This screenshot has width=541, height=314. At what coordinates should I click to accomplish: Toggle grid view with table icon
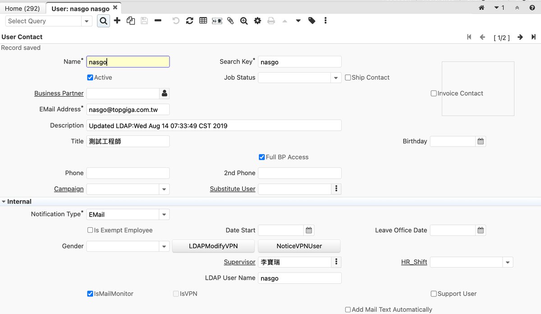203,21
